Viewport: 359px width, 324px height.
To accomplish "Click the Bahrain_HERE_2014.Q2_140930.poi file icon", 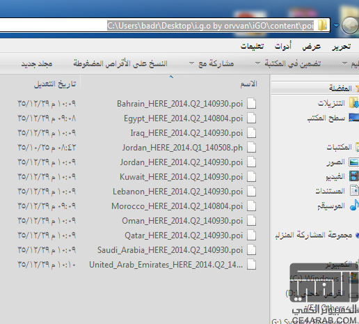I will (x=252, y=104).
